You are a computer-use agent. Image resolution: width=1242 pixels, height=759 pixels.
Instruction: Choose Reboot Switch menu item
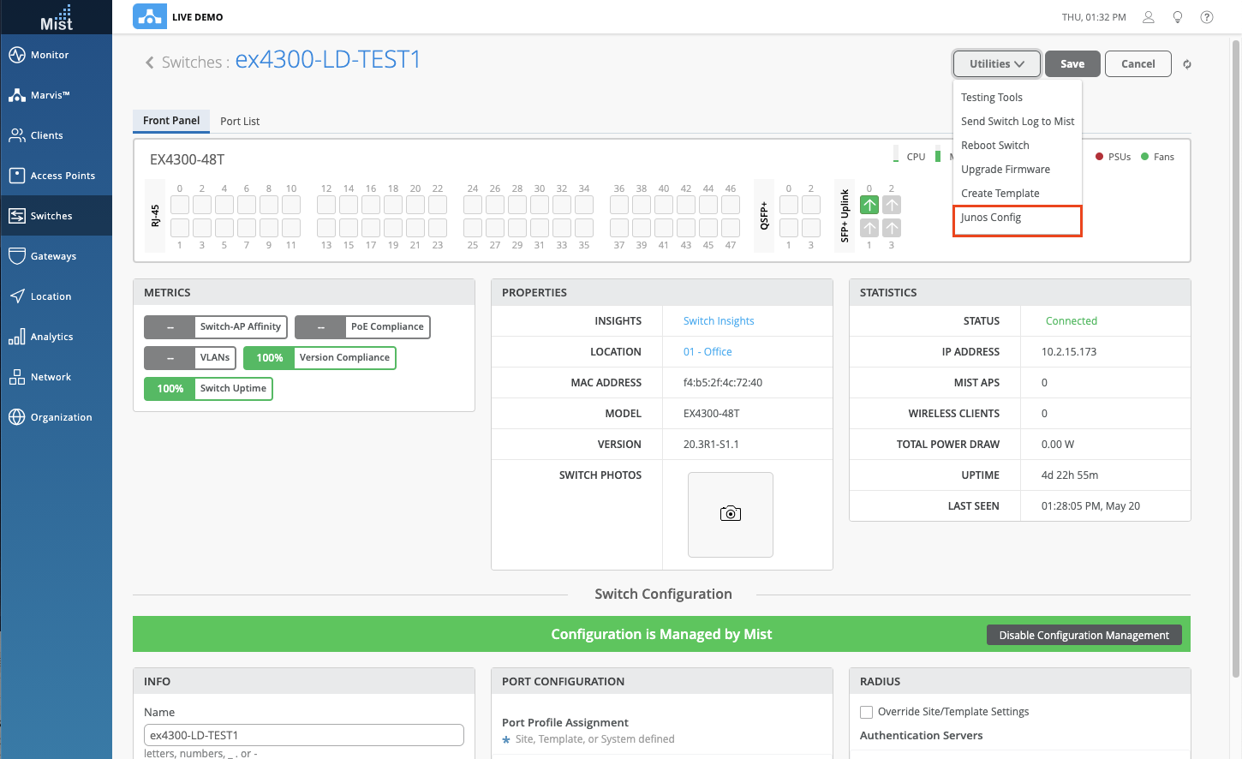1018,146
